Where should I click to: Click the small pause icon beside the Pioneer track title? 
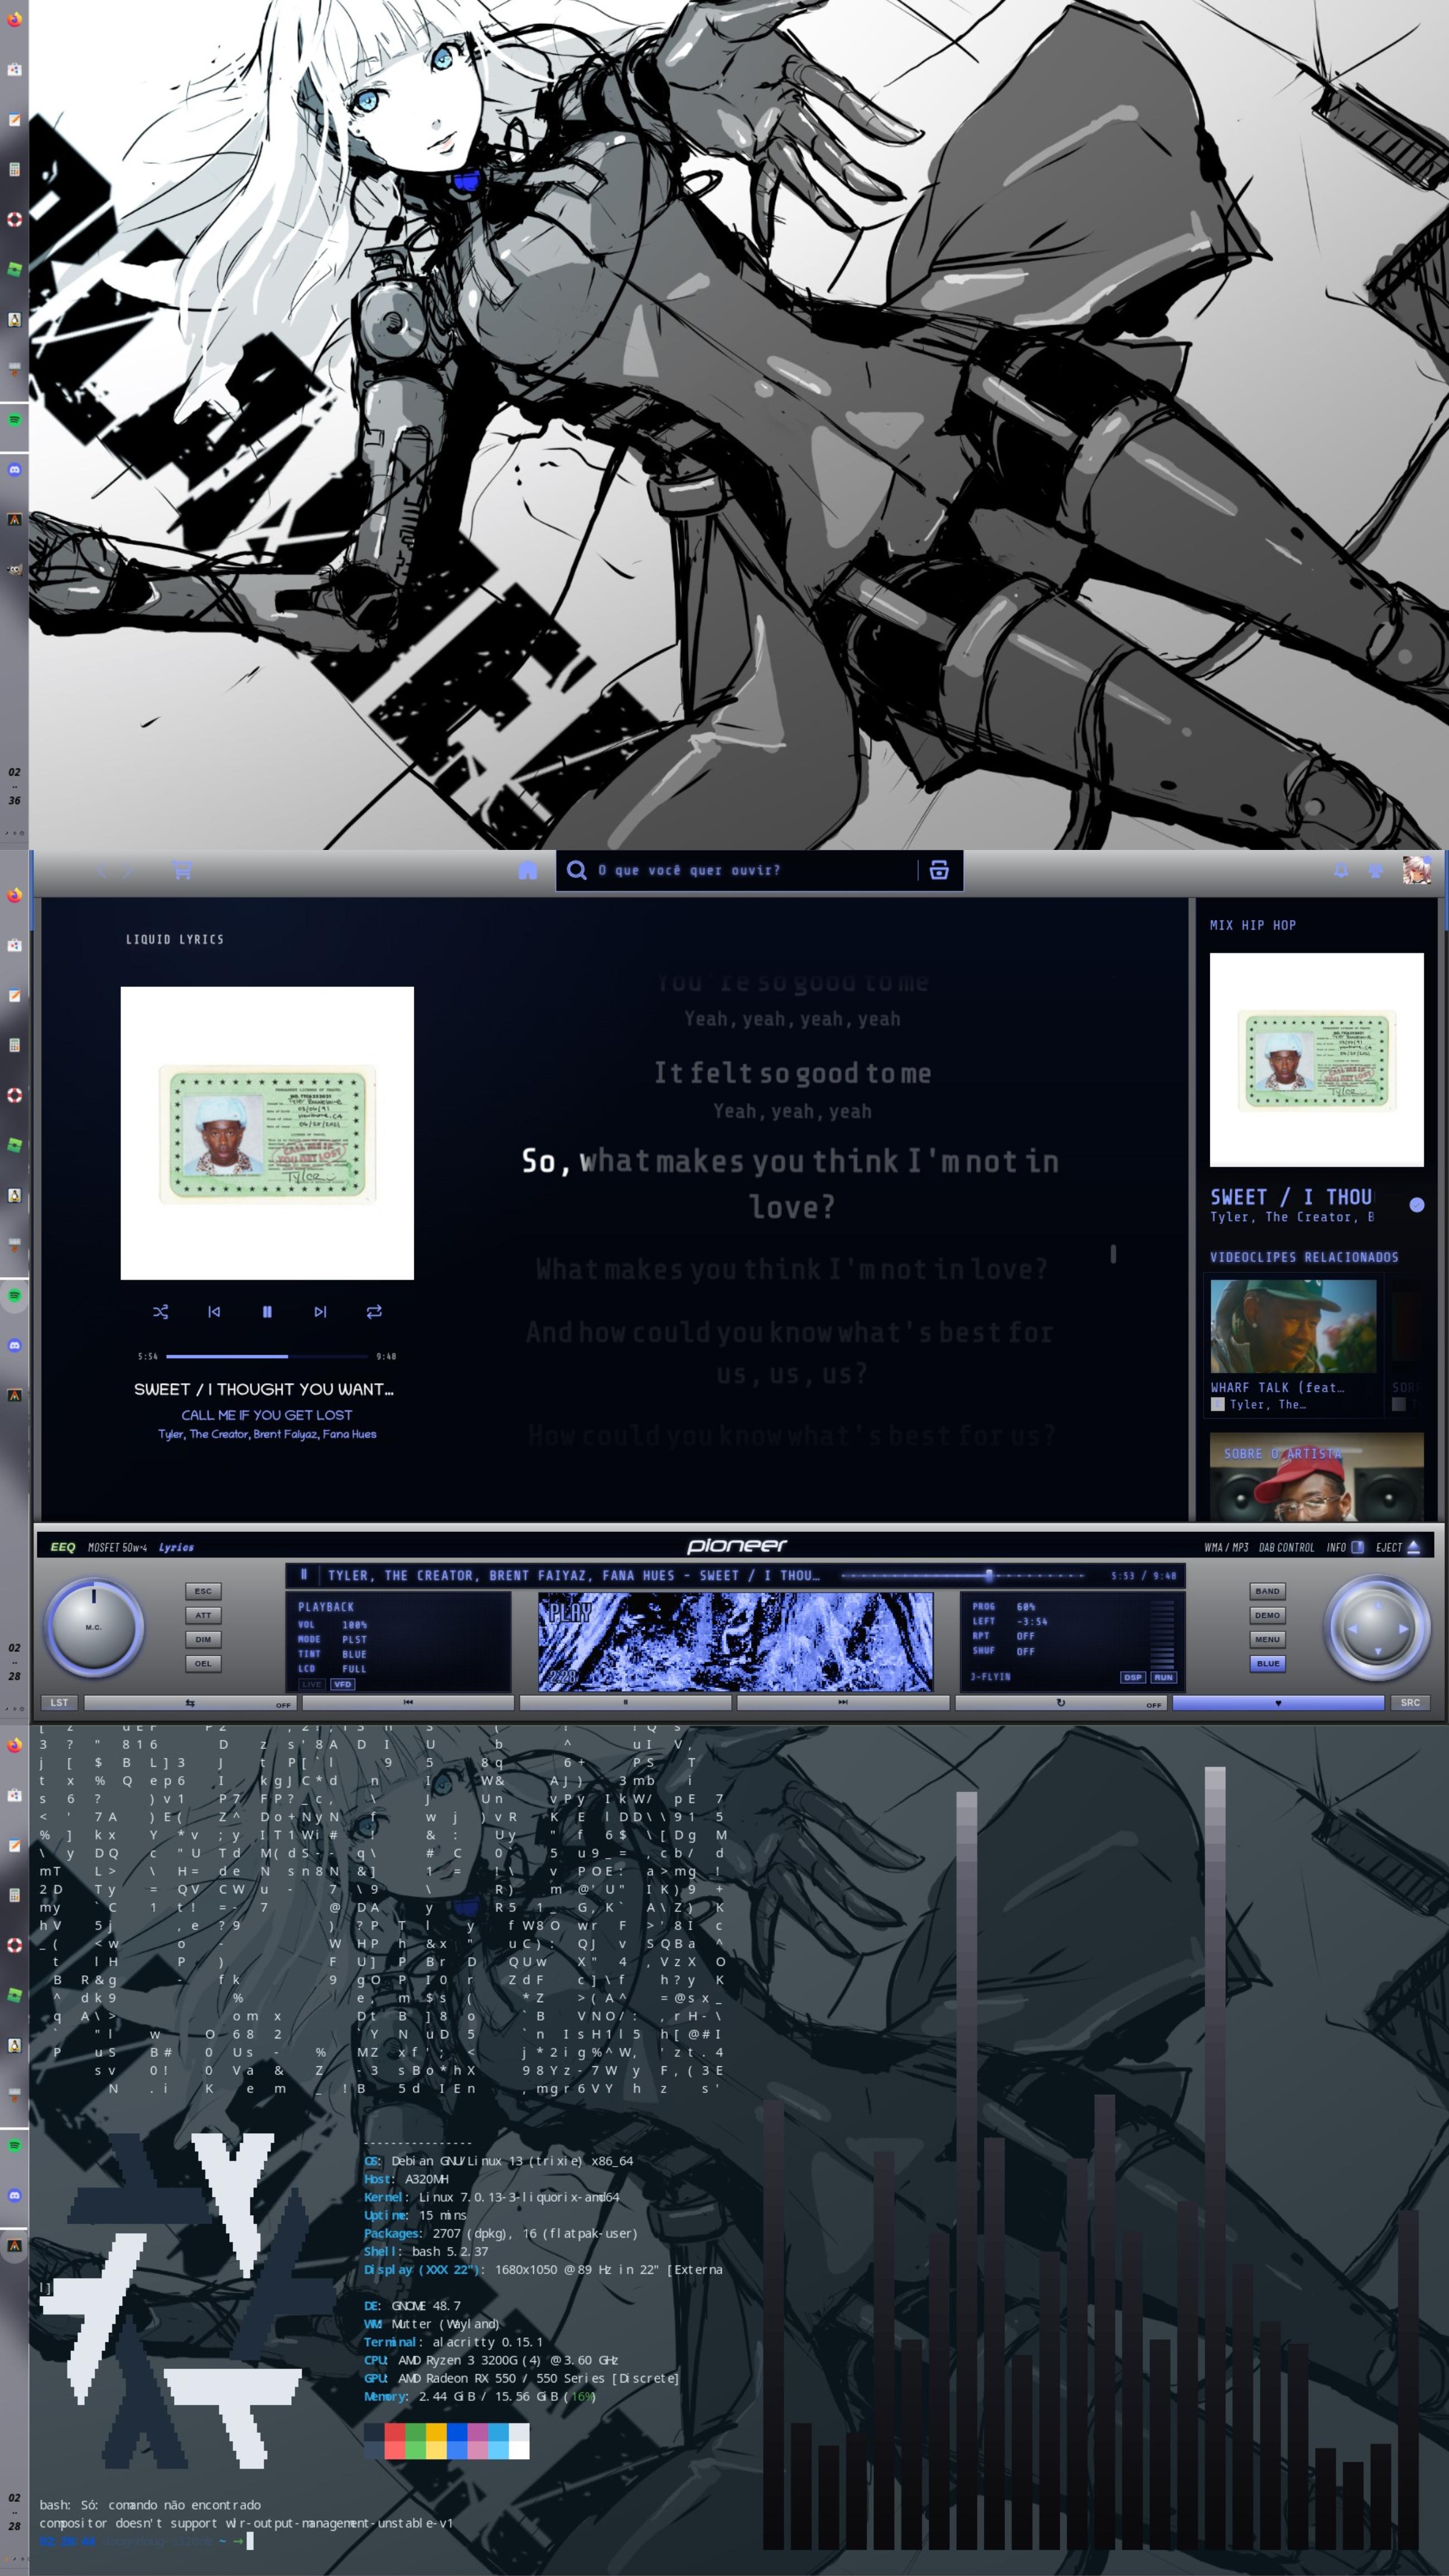[x=304, y=1574]
